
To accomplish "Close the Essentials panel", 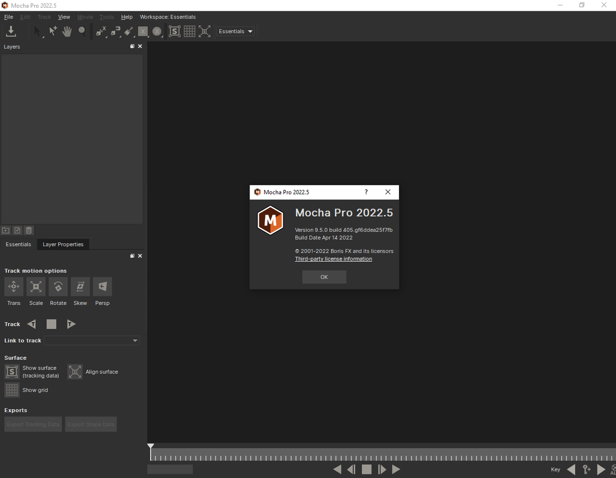I will point(140,256).
